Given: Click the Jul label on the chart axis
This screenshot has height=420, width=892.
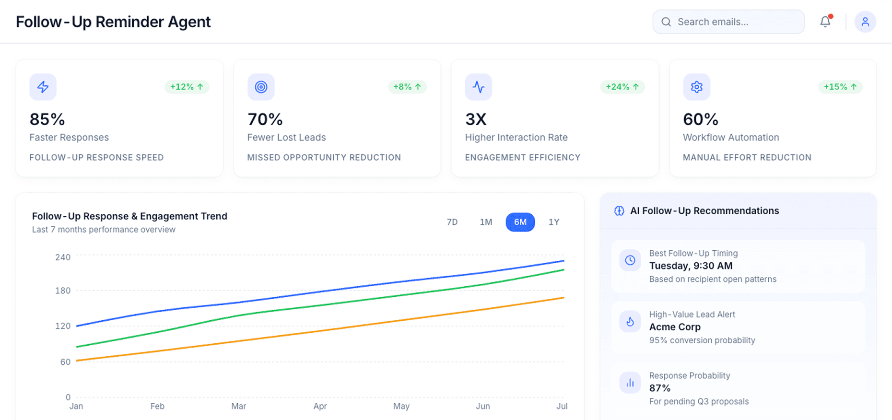Looking at the screenshot, I should pyautogui.click(x=562, y=406).
